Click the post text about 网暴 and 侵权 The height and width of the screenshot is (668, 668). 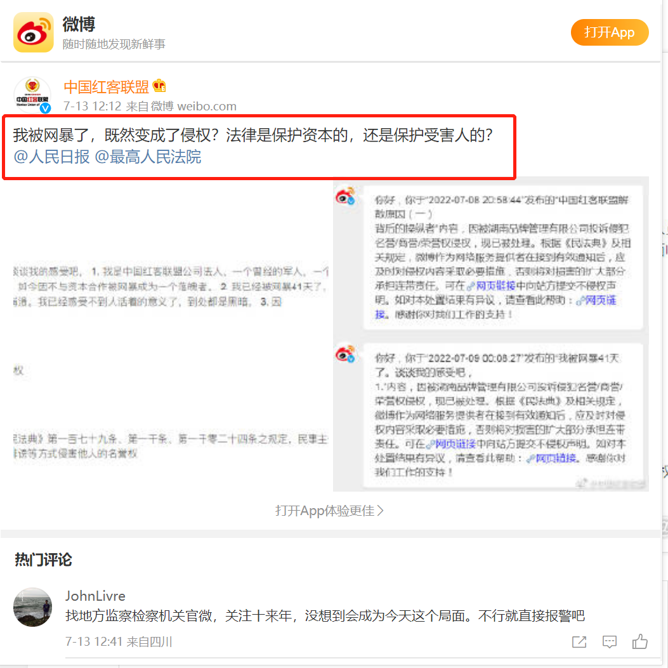pos(252,136)
